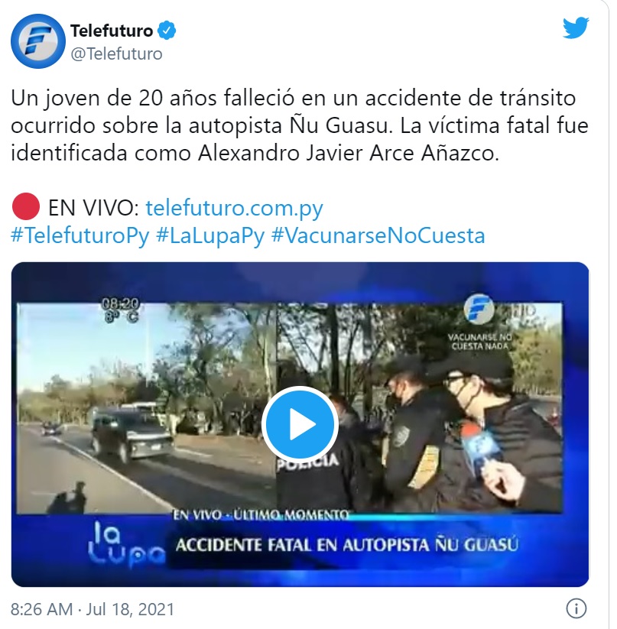Click the la Lupa show logo
The width and height of the screenshot is (617, 629).
tap(125, 544)
